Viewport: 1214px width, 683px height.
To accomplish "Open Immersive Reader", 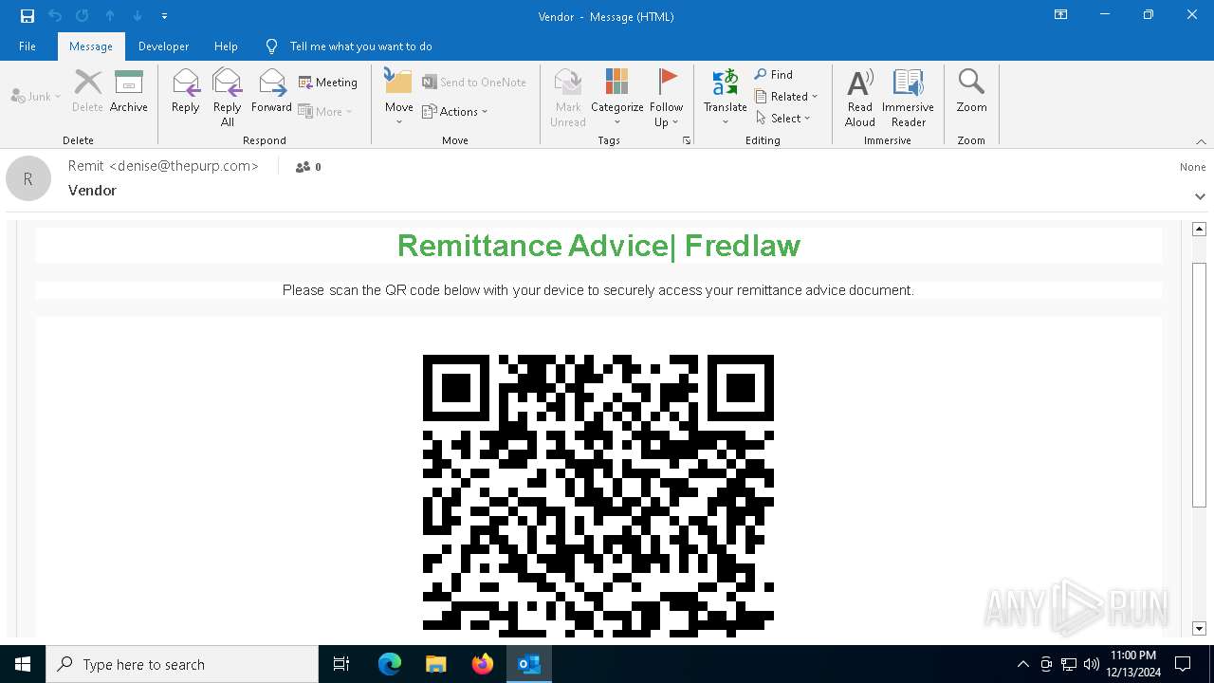I will [908, 97].
